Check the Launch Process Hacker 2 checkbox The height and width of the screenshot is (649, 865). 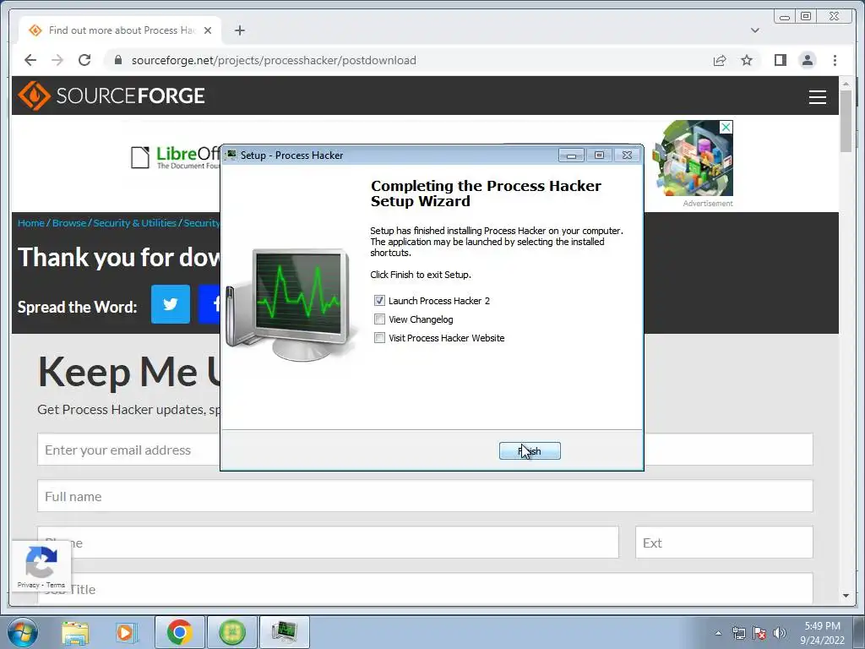pyautogui.click(x=379, y=301)
